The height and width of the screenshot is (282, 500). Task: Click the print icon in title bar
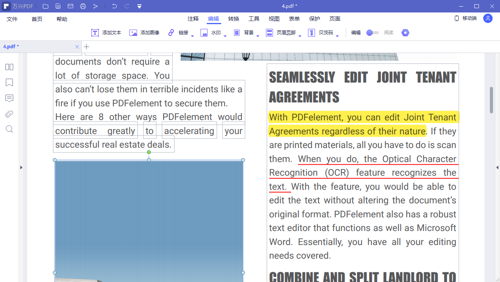tap(83, 6)
